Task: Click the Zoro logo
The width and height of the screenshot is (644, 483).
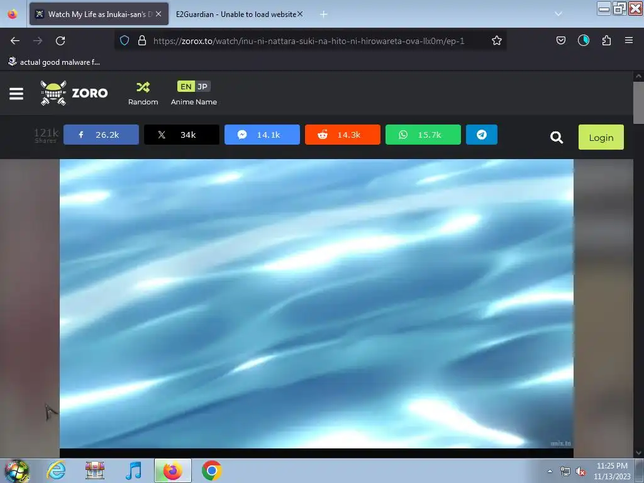Action: (x=74, y=93)
